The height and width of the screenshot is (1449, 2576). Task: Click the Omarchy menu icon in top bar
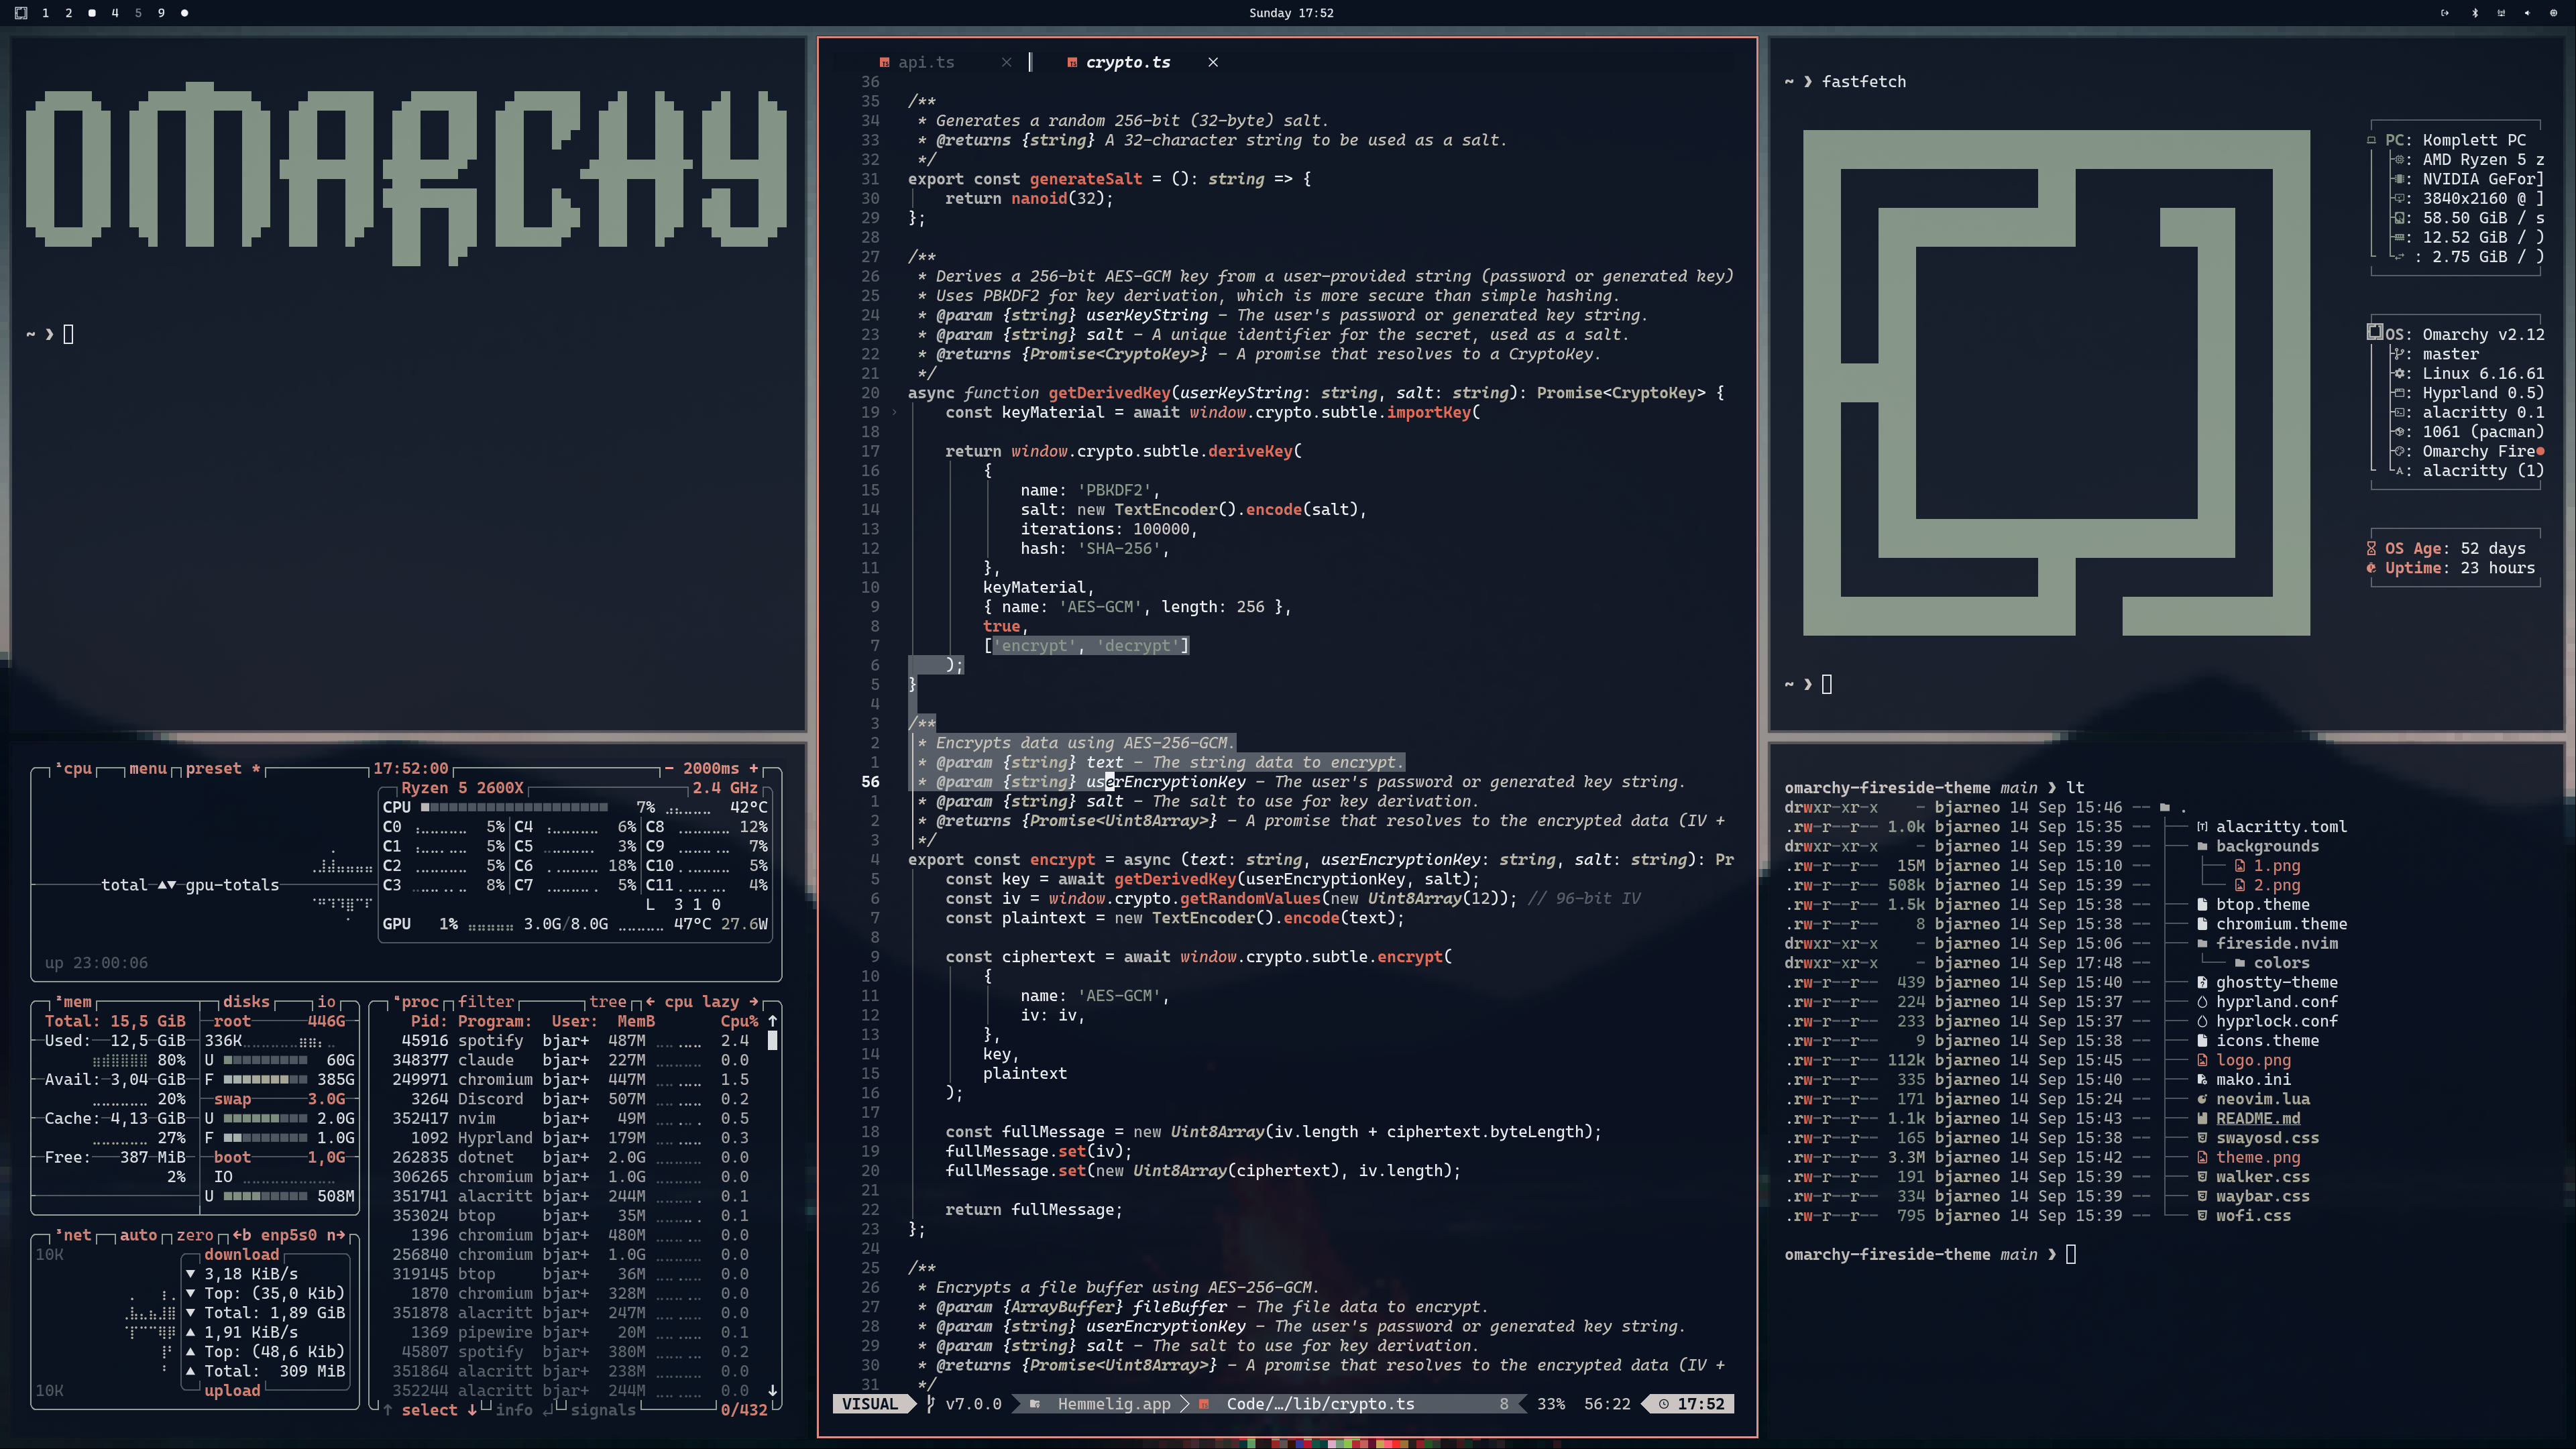pyautogui.click(x=21, y=13)
